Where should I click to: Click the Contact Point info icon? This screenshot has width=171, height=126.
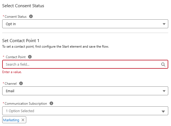tap(30, 57)
